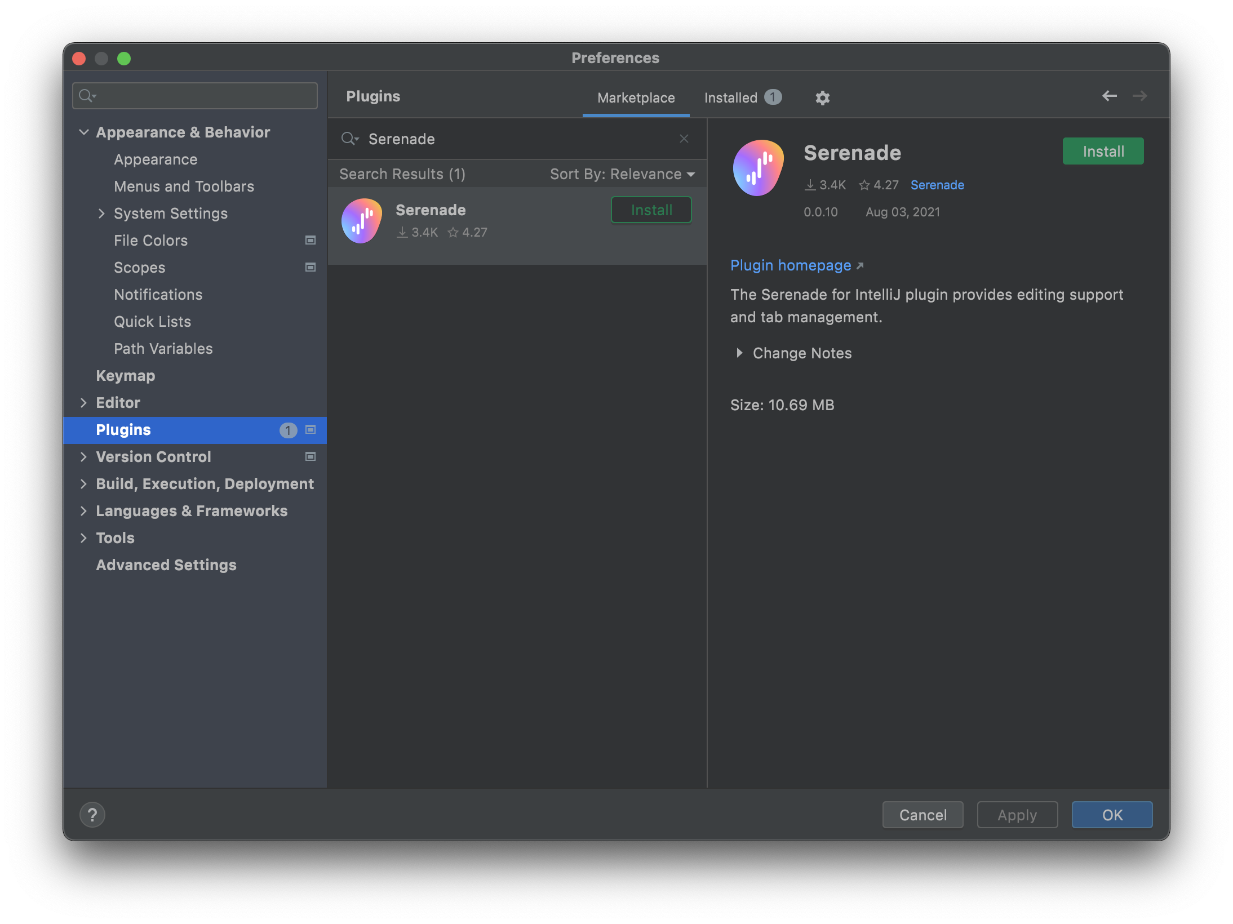This screenshot has width=1233, height=924.
Task: Click the Installed tab count badge
Action: pos(773,97)
